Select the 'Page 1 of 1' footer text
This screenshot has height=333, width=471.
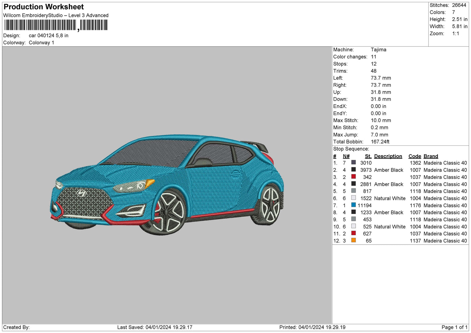pyautogui.click(x=454, y=327)
